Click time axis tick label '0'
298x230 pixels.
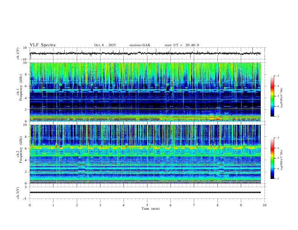30,205
